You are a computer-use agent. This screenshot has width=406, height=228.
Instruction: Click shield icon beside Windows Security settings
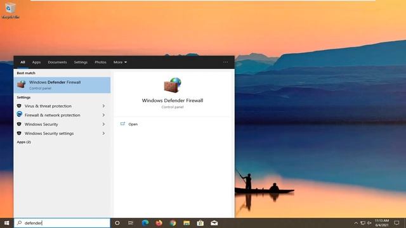click(19, 133)
